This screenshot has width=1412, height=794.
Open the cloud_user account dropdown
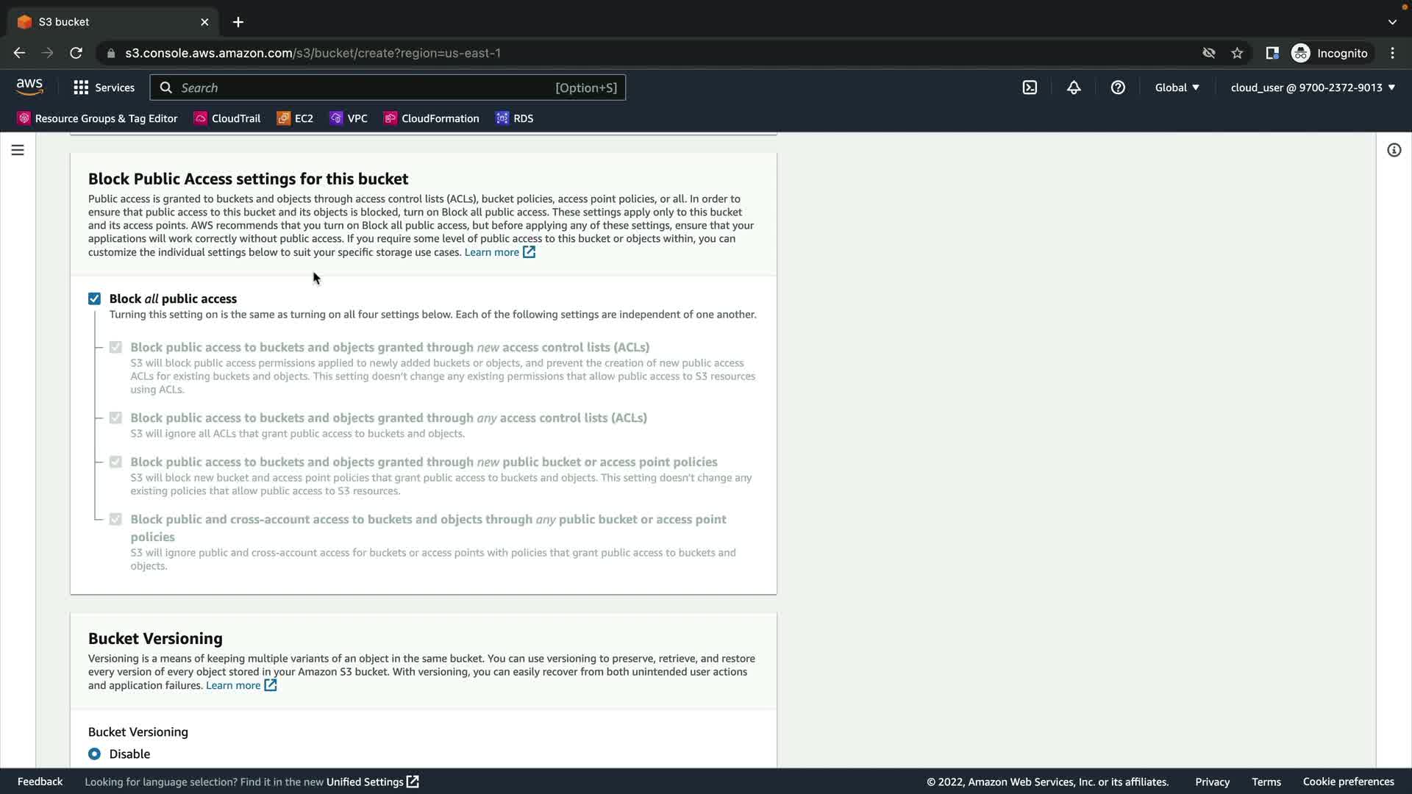coord(1312,87)
